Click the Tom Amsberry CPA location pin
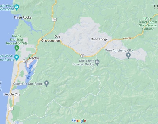158x124 pixels. coord(128,55)
